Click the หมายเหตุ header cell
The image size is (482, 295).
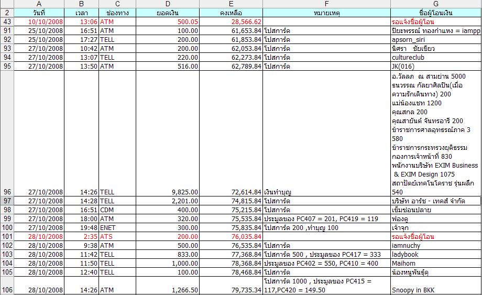327,13
